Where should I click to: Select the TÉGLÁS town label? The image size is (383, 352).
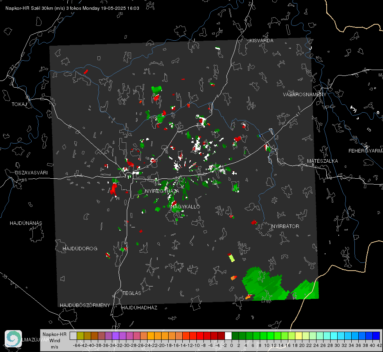click(x=132, y=293)
